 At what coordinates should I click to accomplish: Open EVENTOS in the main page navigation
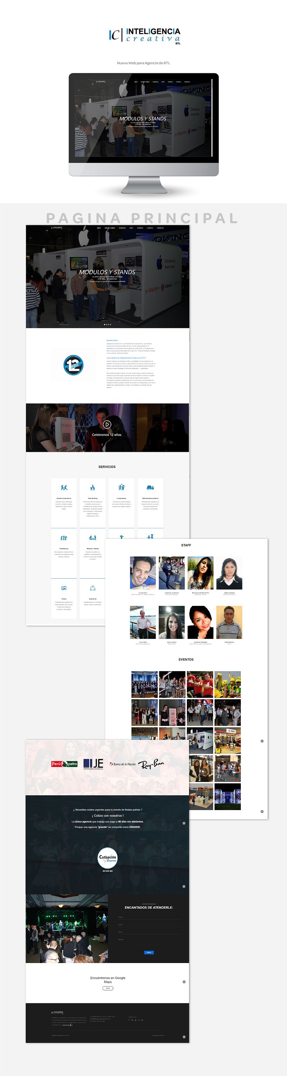click(x=140, y=228)
